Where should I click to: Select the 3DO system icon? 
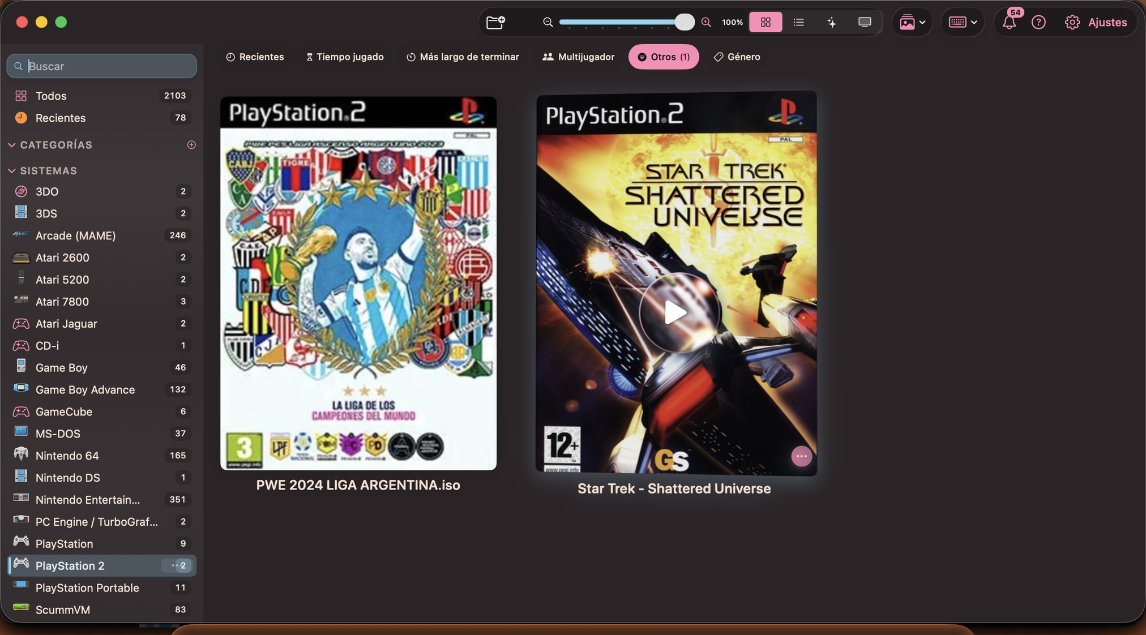(21, 191)
